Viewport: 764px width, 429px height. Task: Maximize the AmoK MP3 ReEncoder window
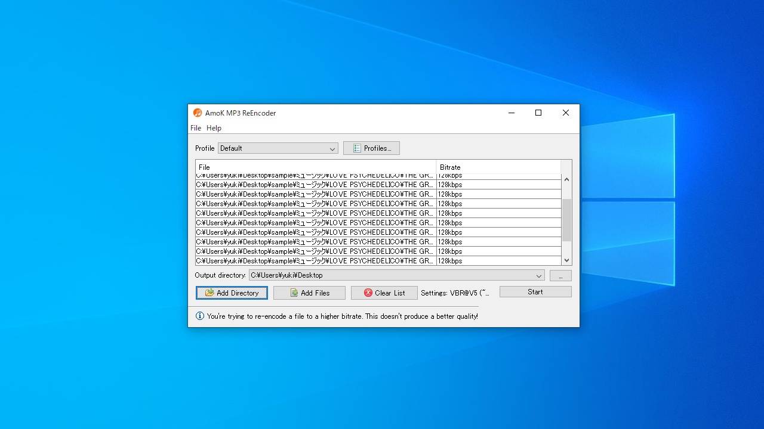click(538, 113)
